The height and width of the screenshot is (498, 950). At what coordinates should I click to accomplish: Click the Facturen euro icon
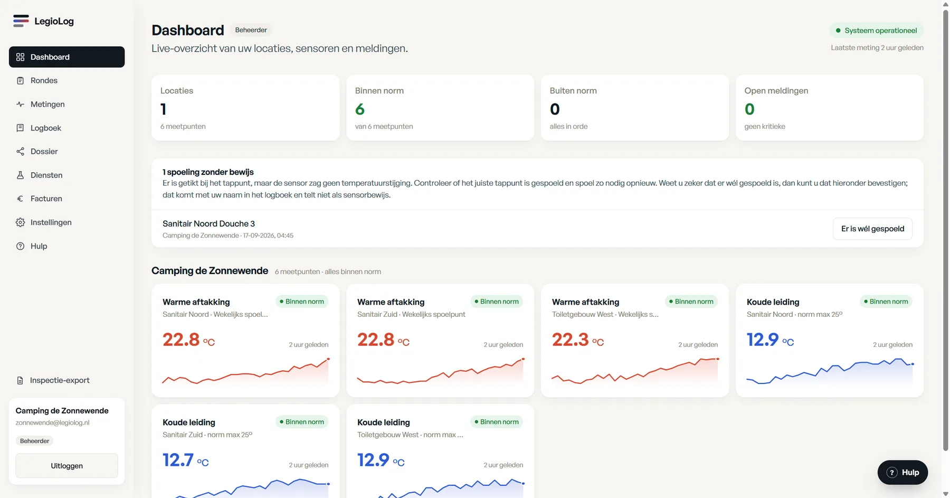coord(20,199)
